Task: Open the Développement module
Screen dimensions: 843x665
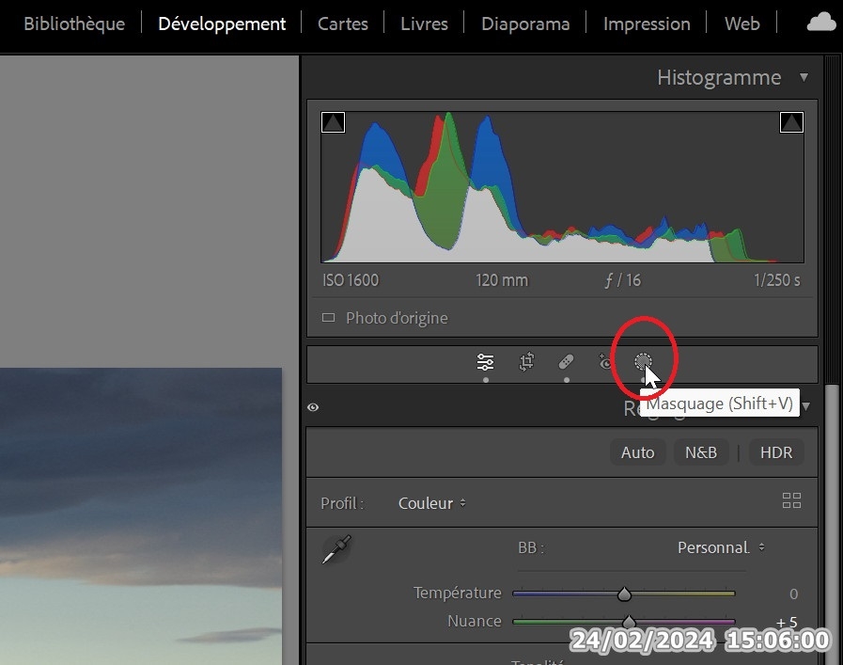Action: pos(222,24)
